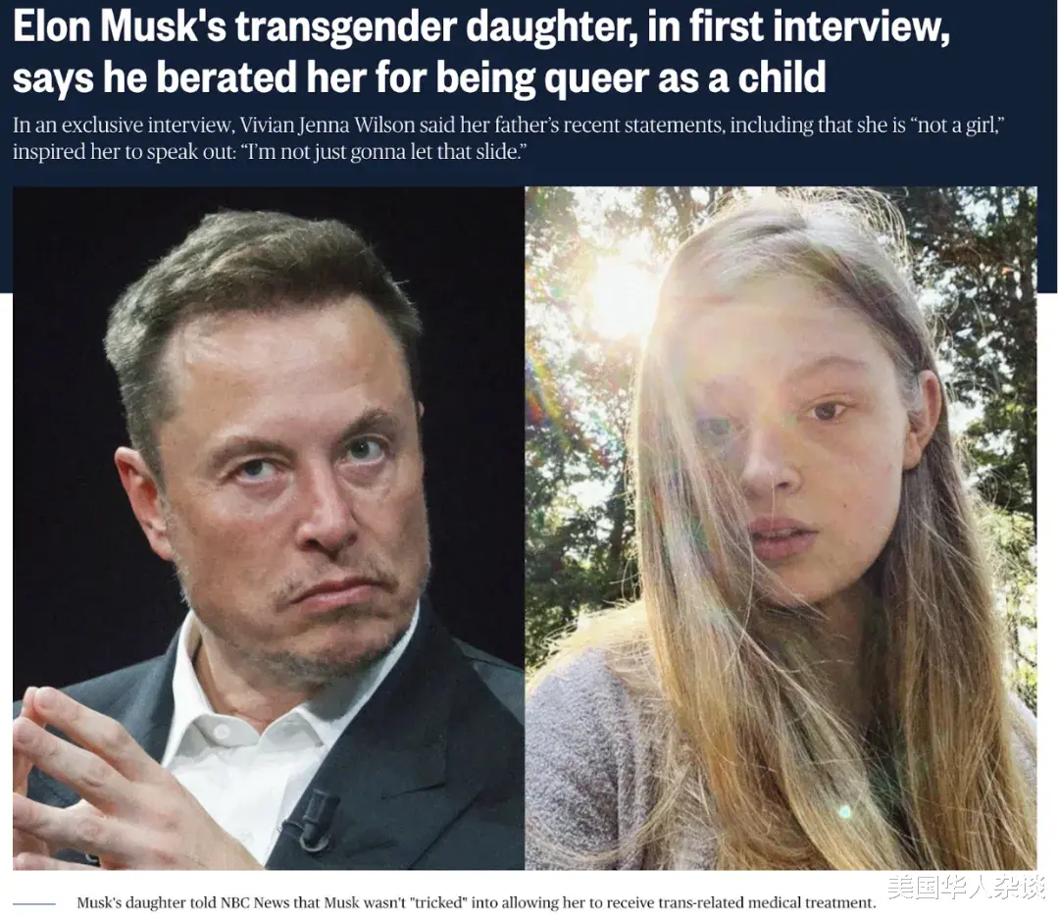The height and width of the screenshot is (917, 1059).
Task: Click the trees in the right photo background
Action: tap(980, 338)
